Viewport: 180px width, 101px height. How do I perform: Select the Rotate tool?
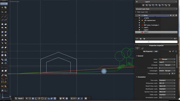coord(6,52)
